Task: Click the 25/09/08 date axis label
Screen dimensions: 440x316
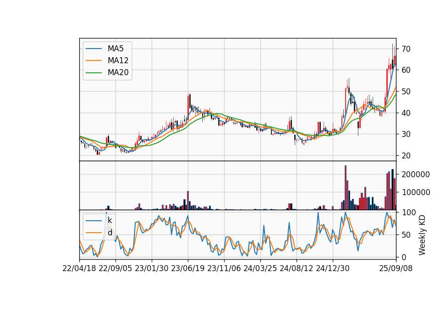Action: click(x=396, y=268)
